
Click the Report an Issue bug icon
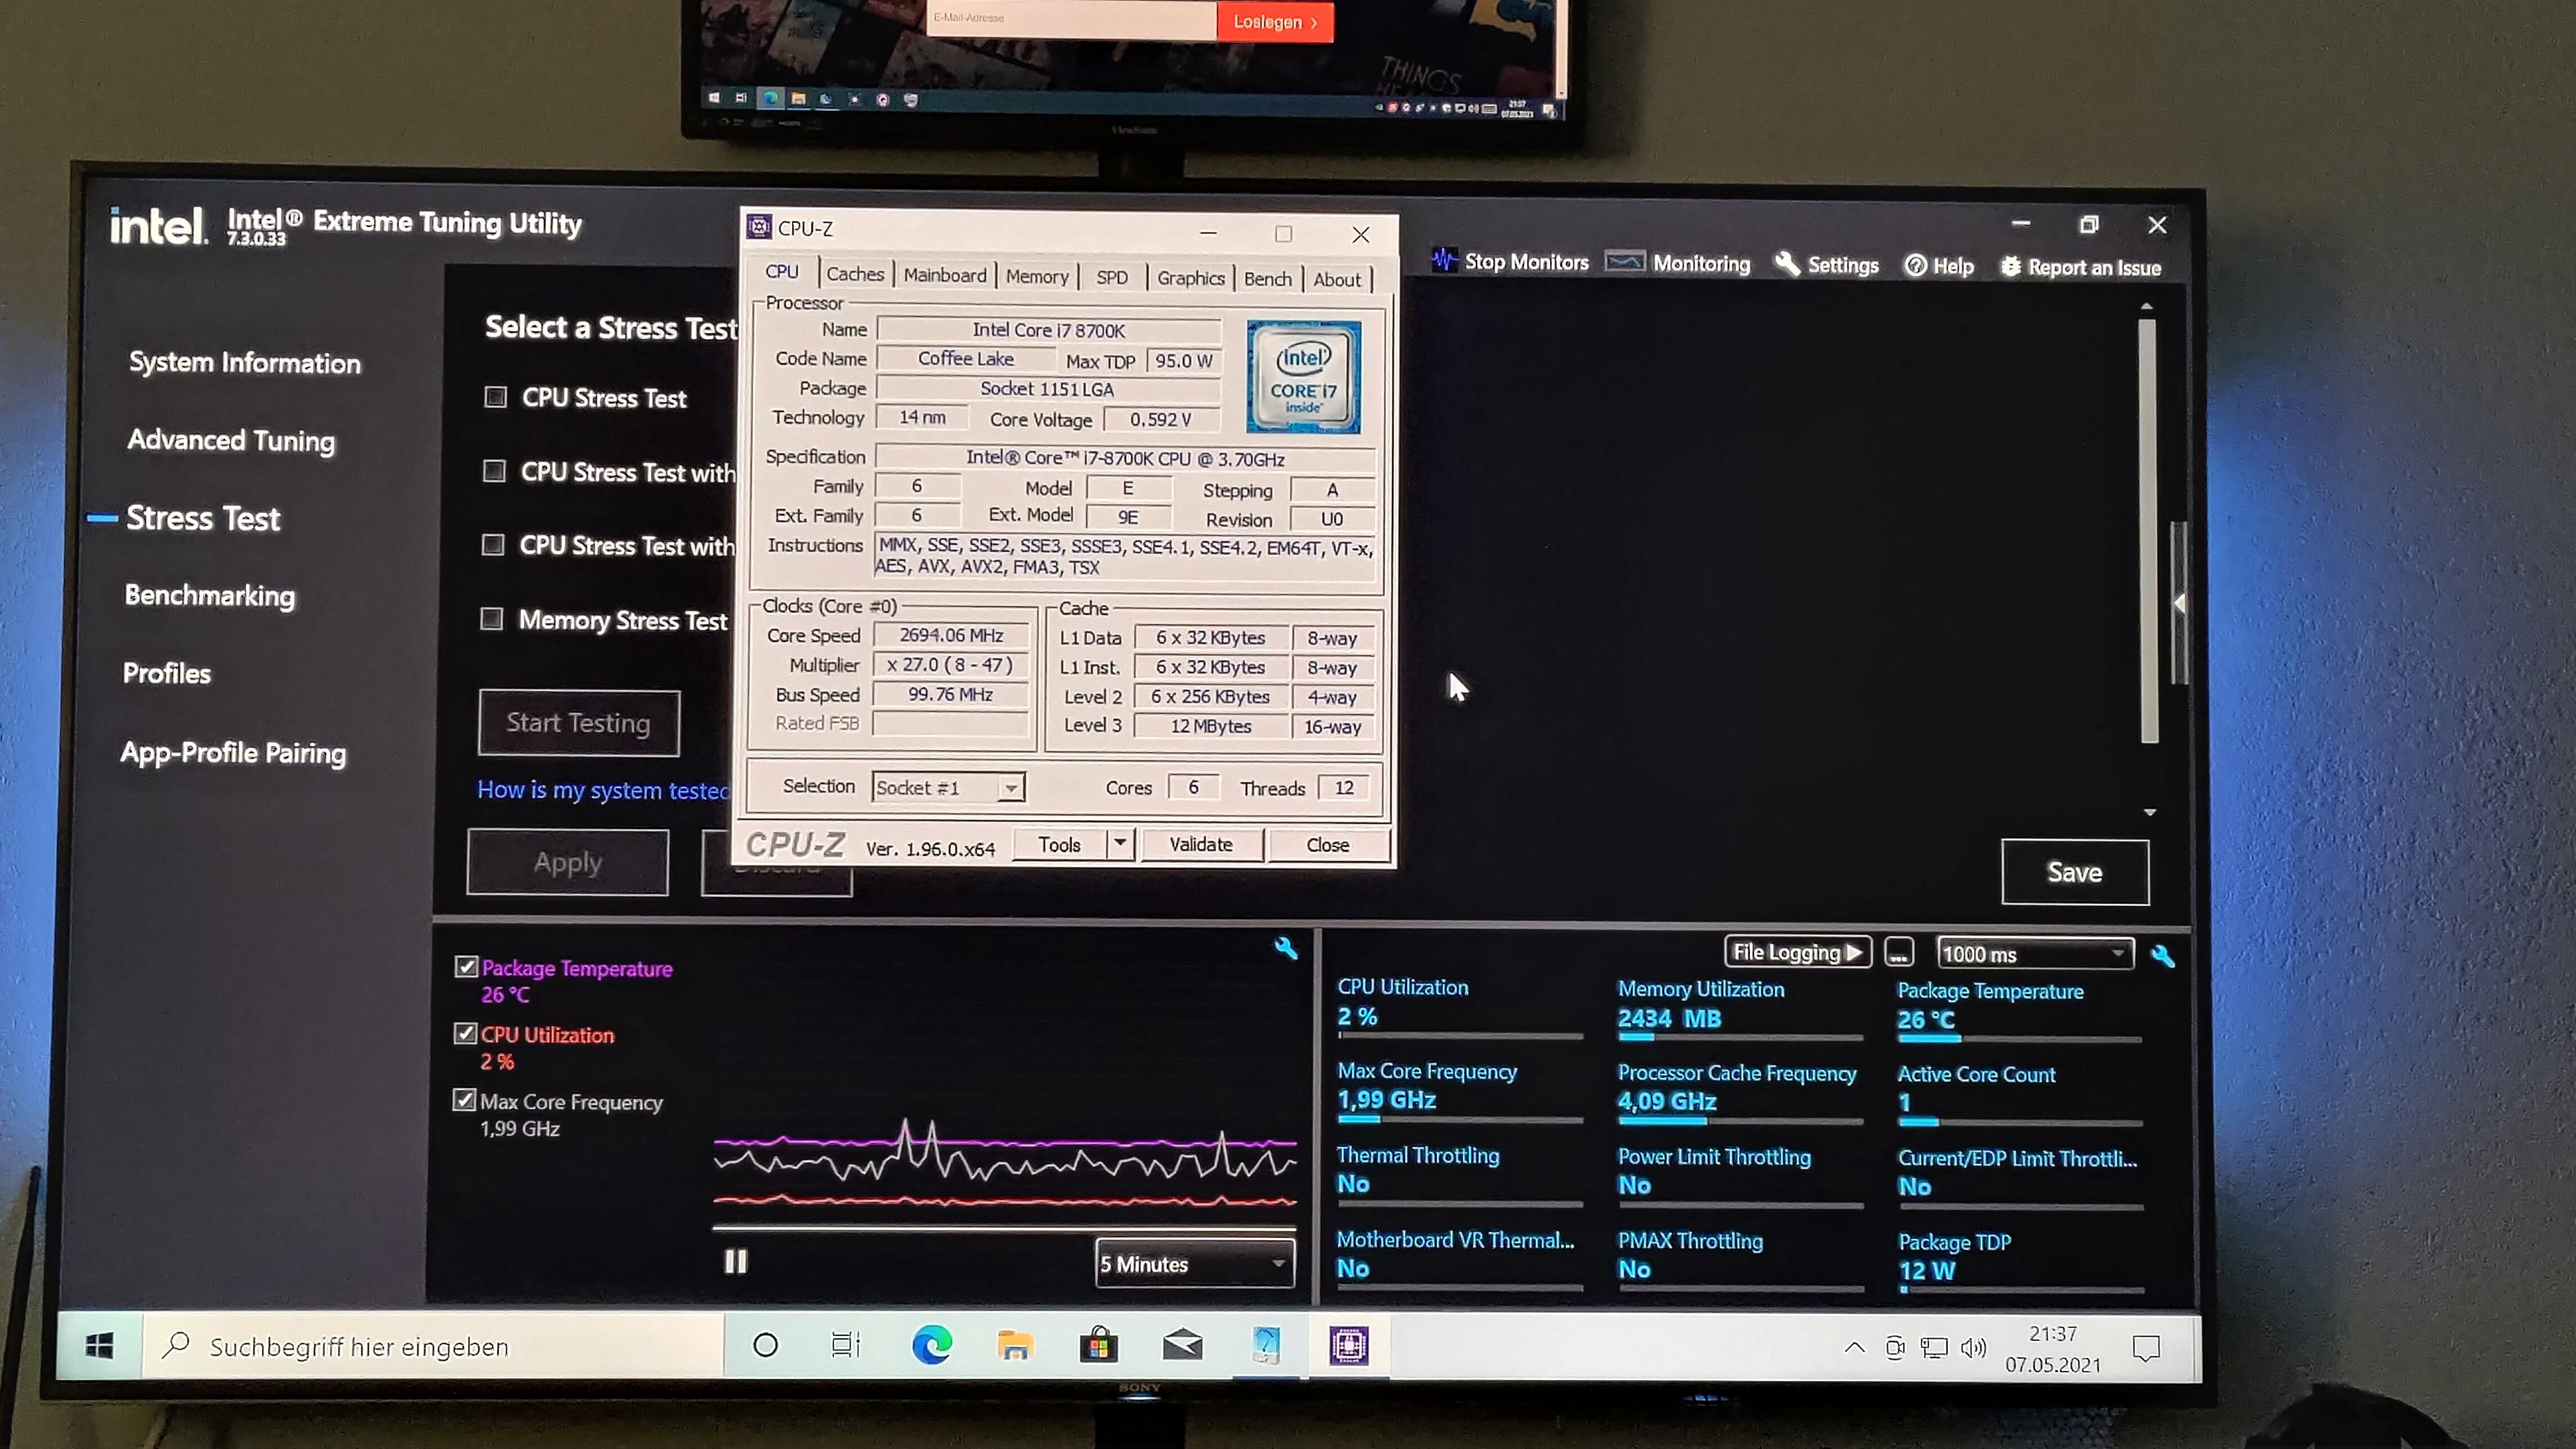[2010, 266]
